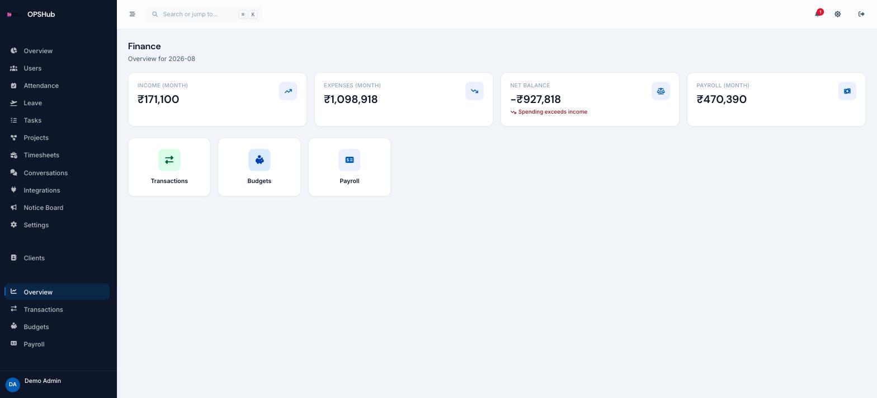The width and height of the screenshot is (877, 398).
Task: Click the Tasks list icon
Action: click(x=13, y=120)
